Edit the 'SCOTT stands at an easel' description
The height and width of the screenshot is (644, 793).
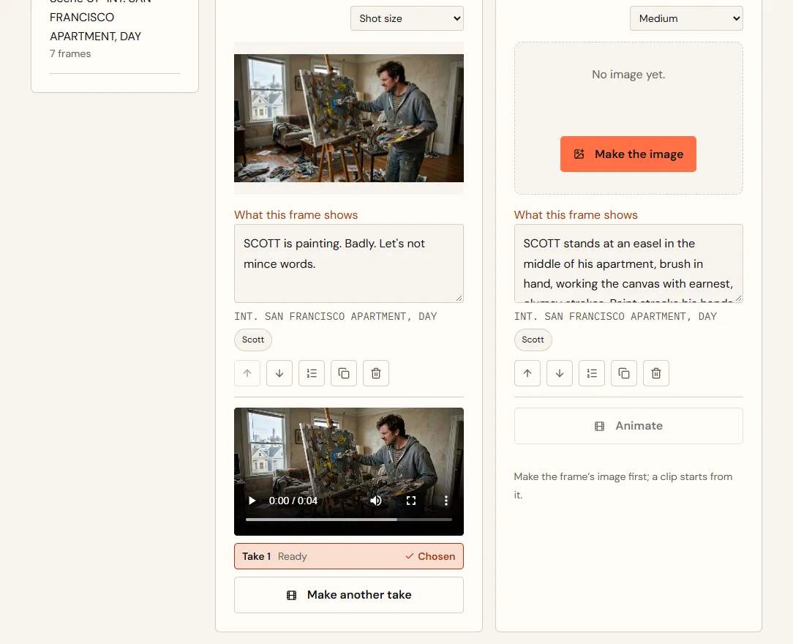pyautogui.click(x=628, y=263)
